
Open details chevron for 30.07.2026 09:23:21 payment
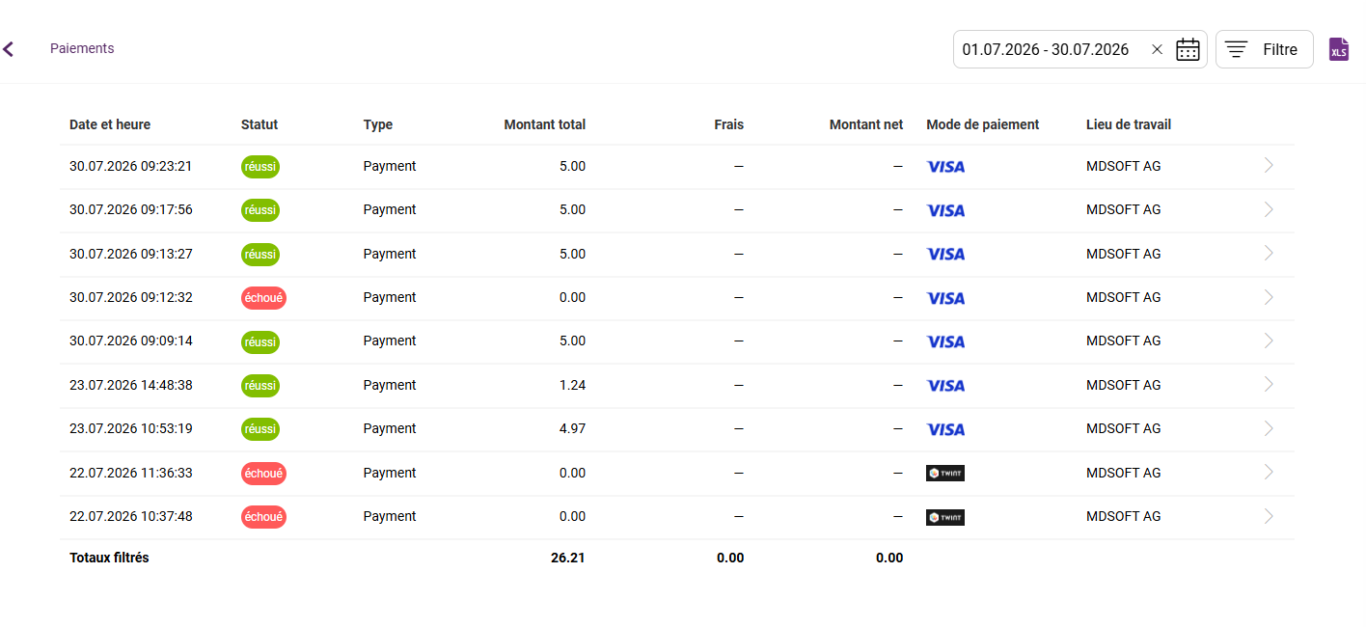click(1269, 165)
